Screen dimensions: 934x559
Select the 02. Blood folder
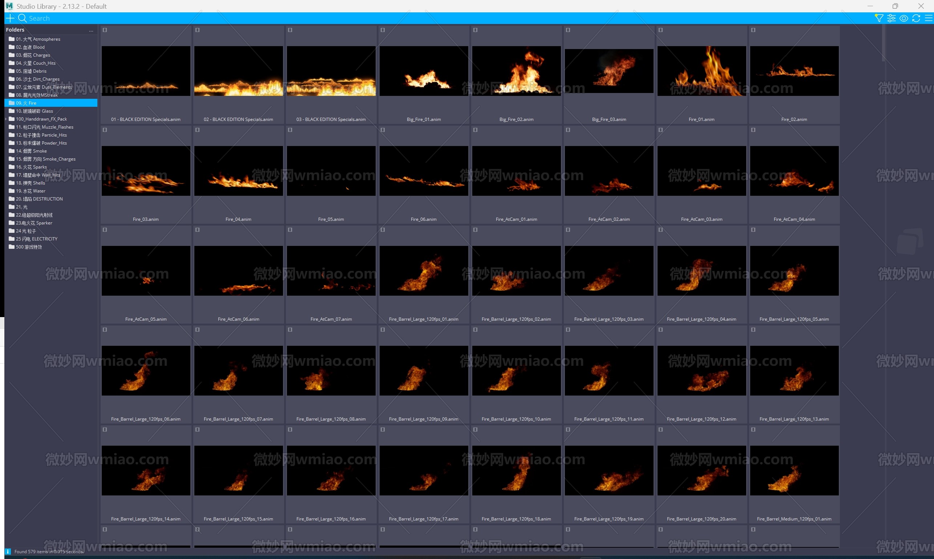tap(51, 47)
